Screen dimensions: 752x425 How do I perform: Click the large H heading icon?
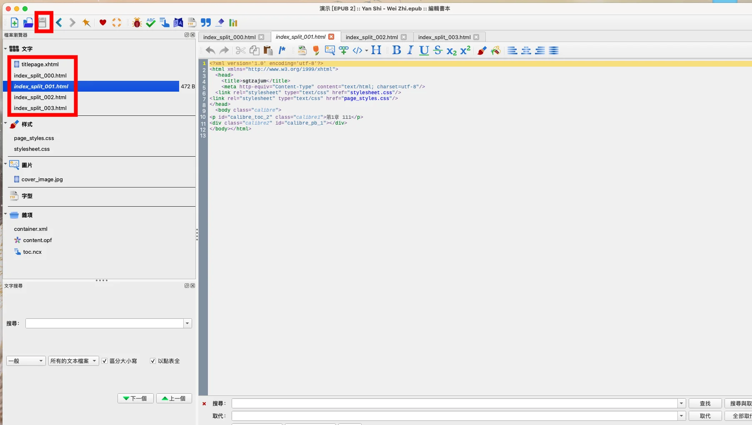tap(376, 50)
